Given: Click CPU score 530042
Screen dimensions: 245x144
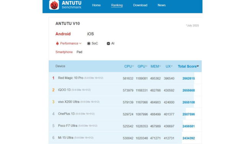Looking at the screenshot, I should pos(128,138).
